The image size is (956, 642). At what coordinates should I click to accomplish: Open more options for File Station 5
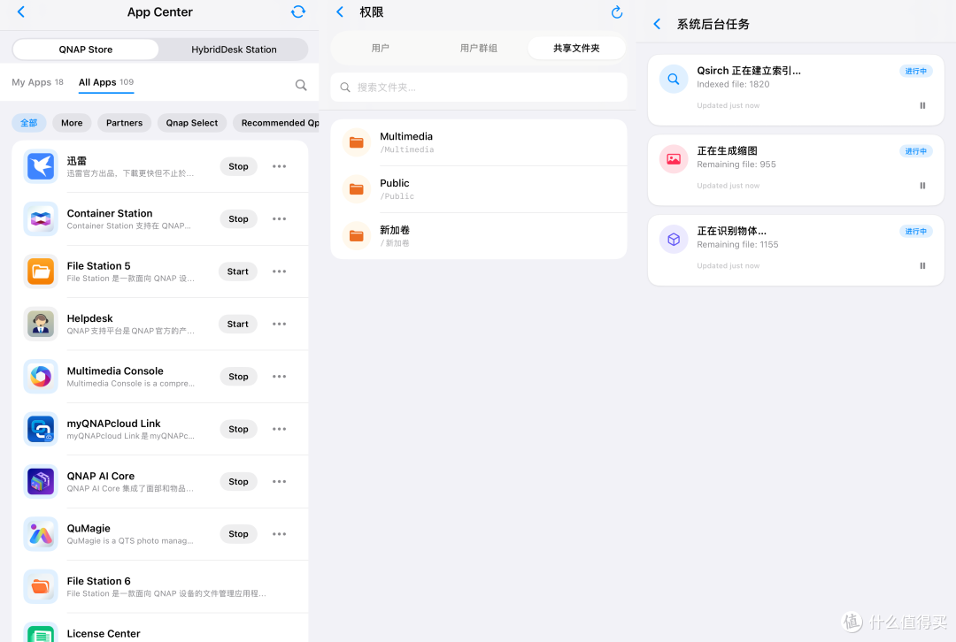[279, 271]
